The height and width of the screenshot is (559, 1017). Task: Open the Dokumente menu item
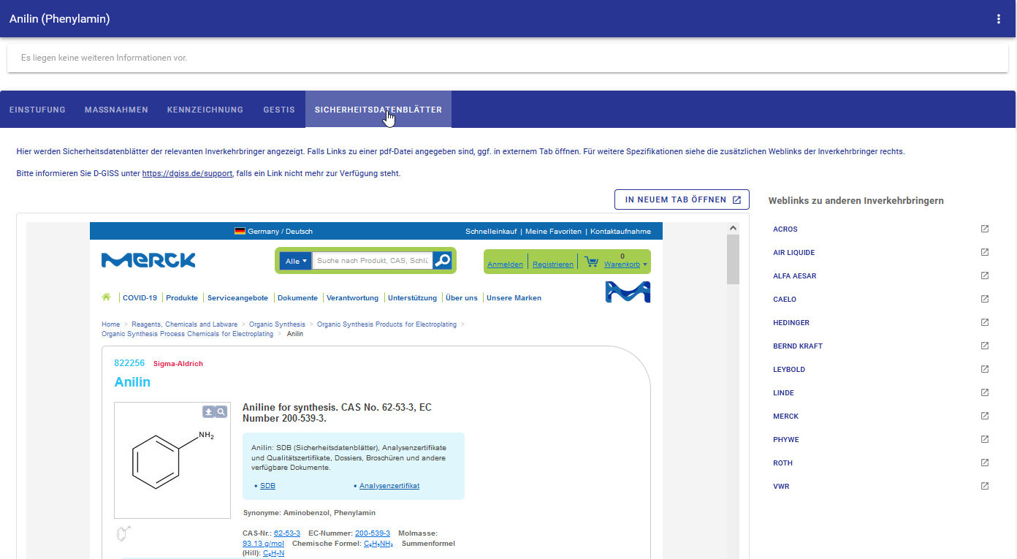[x=297, y=298]
